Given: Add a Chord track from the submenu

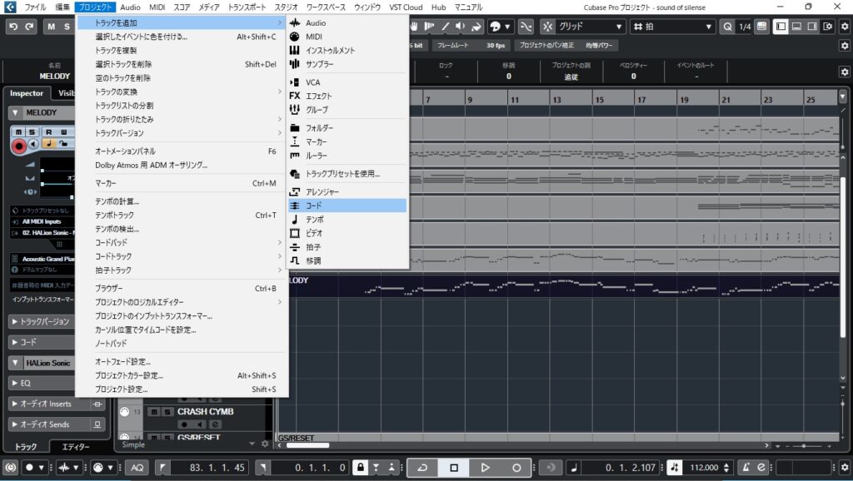Looking at the screenshot, I should (313, 205).
